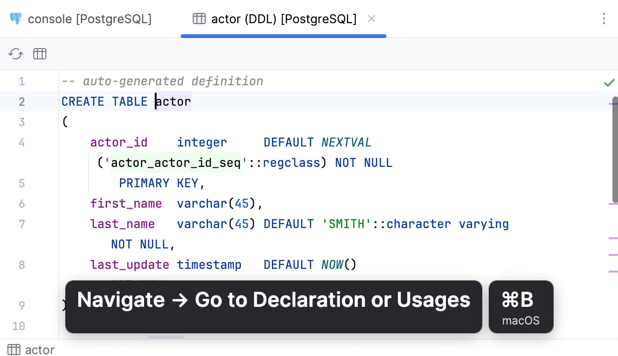Click the refresh DDL icon in toolbar
The image size is (618, 356).
16,54
